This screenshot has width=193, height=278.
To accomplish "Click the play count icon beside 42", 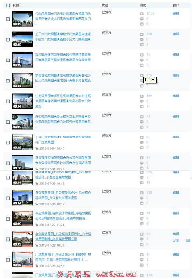I will (x=142, y=117).
